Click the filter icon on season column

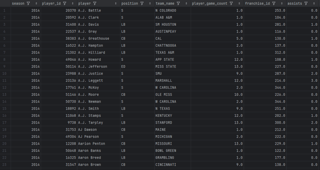[x=28, y=3]
